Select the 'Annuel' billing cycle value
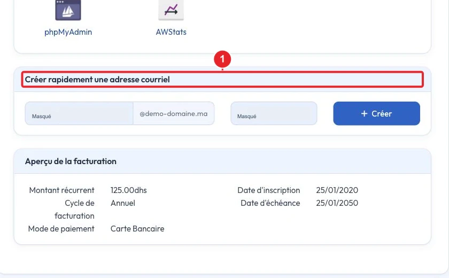 point(123,203)
